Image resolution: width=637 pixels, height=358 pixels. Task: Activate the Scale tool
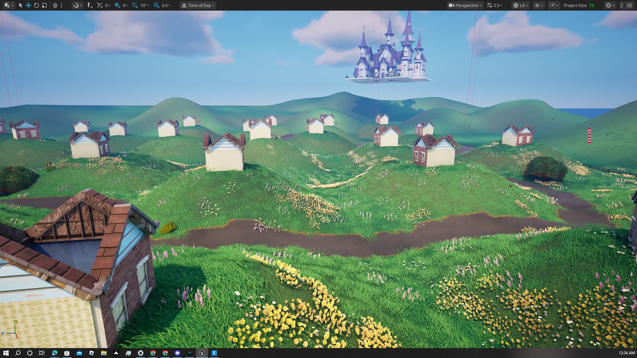point(44,5)
